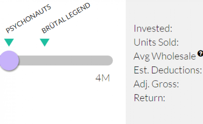Click the Adj. Gross label

coord(156,84)
